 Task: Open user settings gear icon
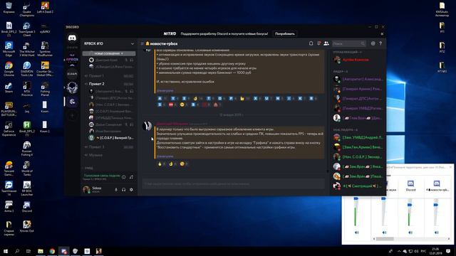(131, 190)
